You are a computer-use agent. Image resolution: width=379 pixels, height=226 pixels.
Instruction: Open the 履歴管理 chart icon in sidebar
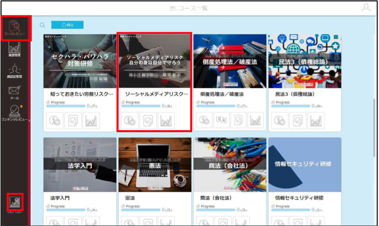click(x=14, y=49)
